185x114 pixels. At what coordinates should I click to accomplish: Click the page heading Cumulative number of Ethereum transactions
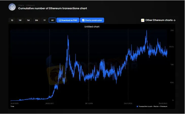click(52, 8)
